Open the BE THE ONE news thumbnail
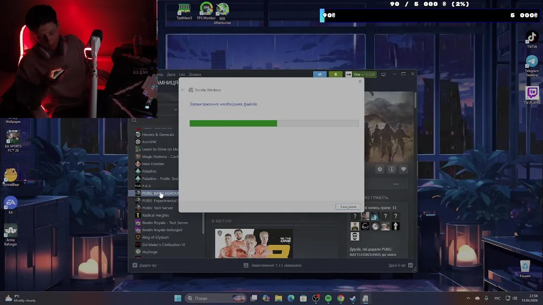The width and height of the screenshot is (543, 305). (254, 243)
